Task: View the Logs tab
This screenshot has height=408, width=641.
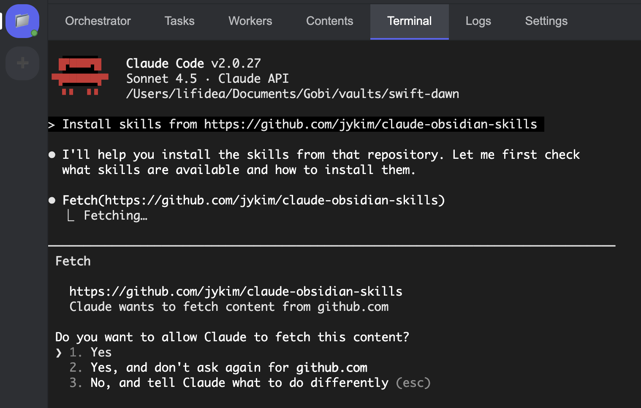Action: tap(478, 21)
